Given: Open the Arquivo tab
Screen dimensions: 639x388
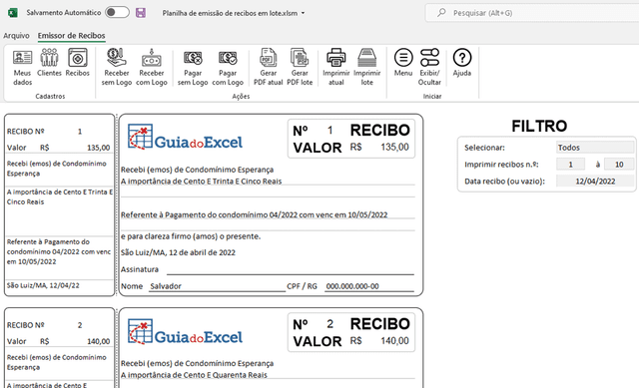Looking at the screenshot, I should pyautogui.click(x=16, y=36).
